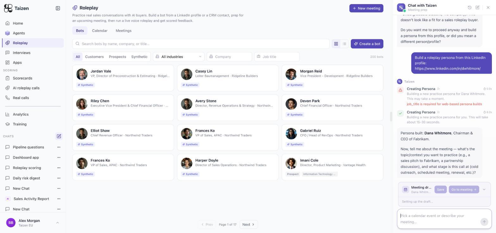Switch to the Calendar tab
This screenshot has width=496, height=233.
[x=100, y=31]
